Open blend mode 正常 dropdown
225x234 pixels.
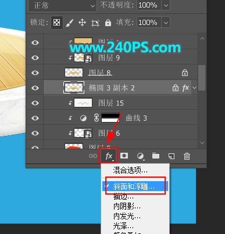click(x=62, y=5)
